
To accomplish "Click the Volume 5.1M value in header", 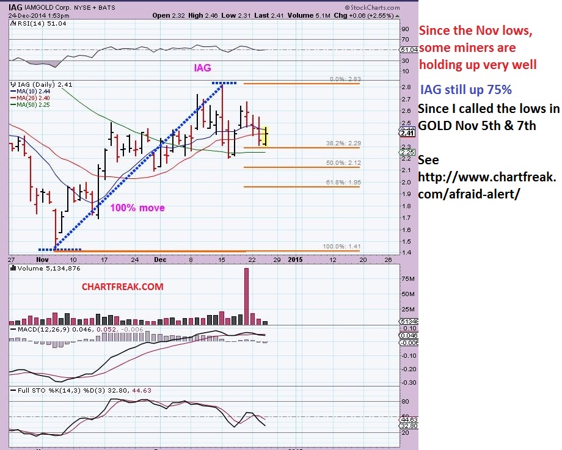I will coord(308,15).
